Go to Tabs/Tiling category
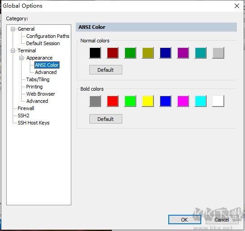Viewport: 245px width, 231px height. (x=37, y=79)
